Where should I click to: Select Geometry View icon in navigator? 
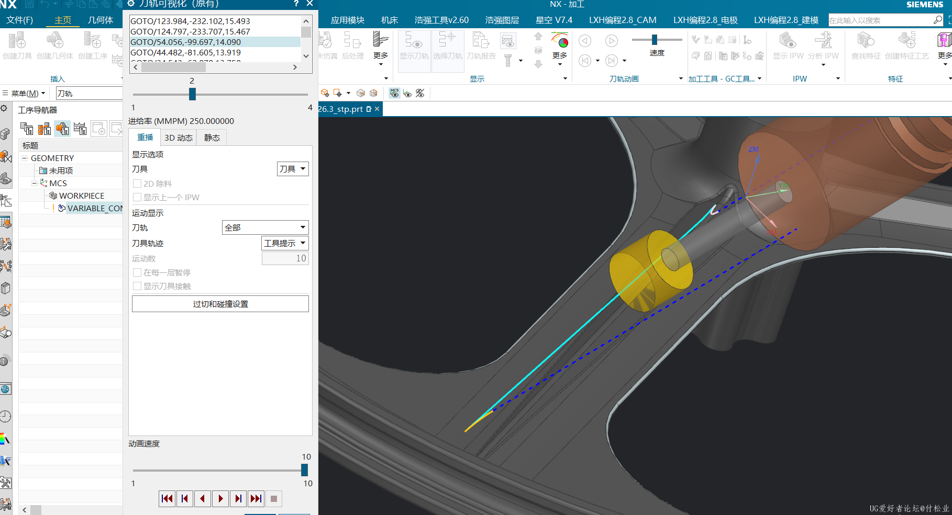[x=62, y=128]
